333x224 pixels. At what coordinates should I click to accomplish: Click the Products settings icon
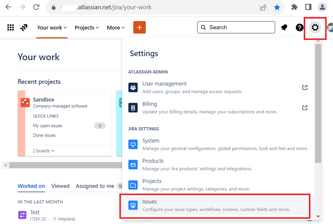pyautogui.click(x=133, y=165)
